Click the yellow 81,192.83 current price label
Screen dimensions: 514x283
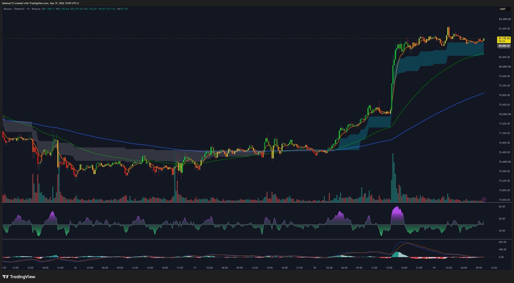504,40
